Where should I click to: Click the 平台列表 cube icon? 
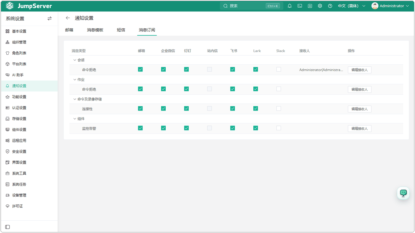pos(8,64)
